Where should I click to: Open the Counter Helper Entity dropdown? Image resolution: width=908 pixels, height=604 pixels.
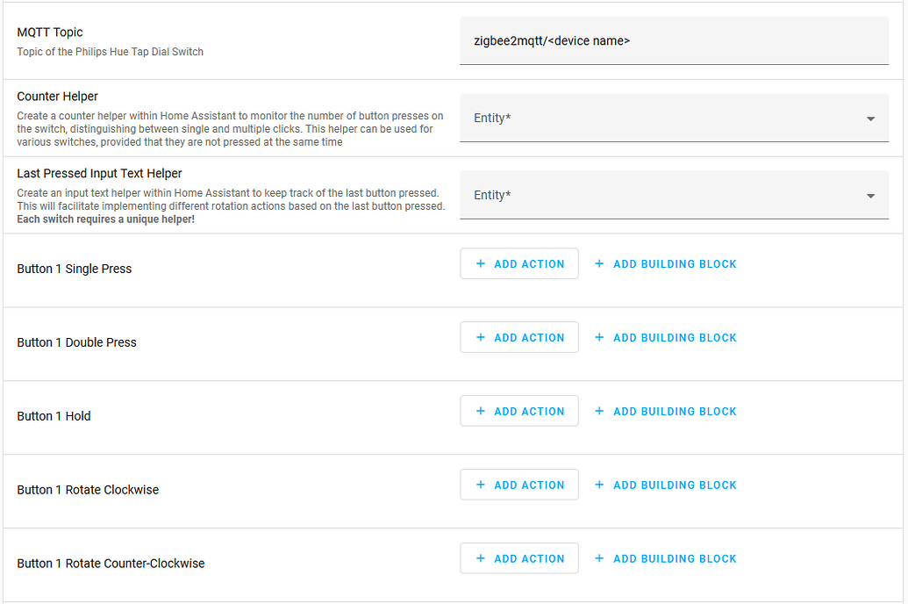click(x=674, y=118)
